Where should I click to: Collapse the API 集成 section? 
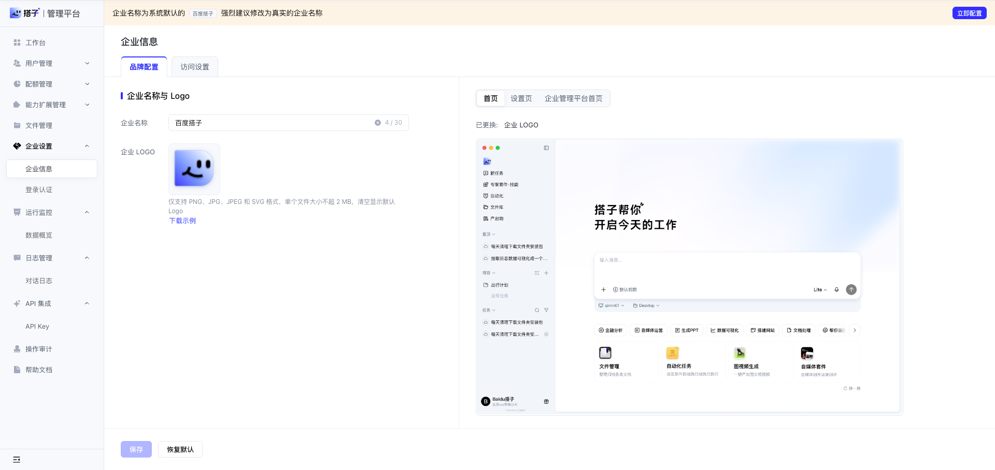pyautogui.click(x=52, y=303)
